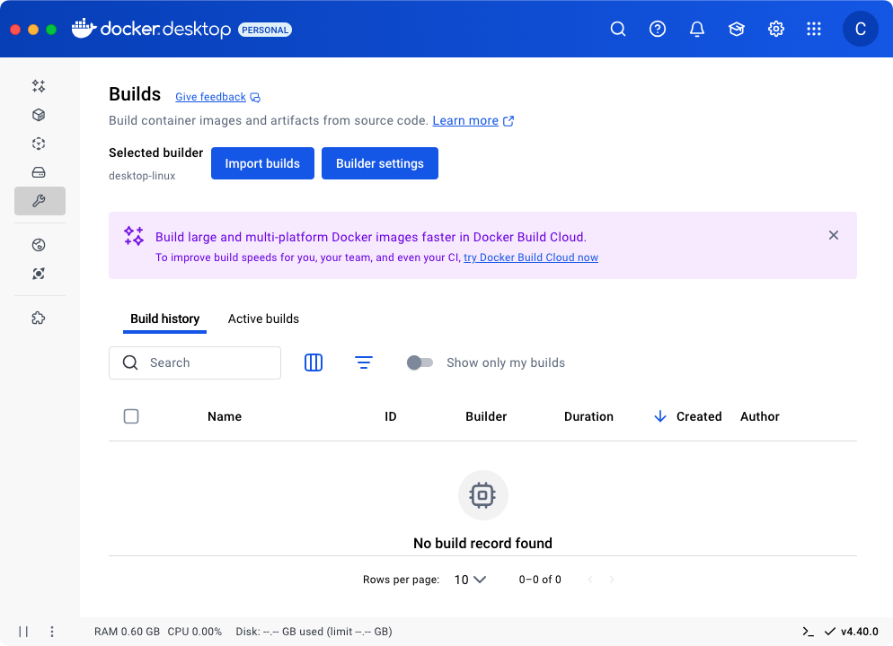Click the Give feedback chat icon

[x=255, y=98]
